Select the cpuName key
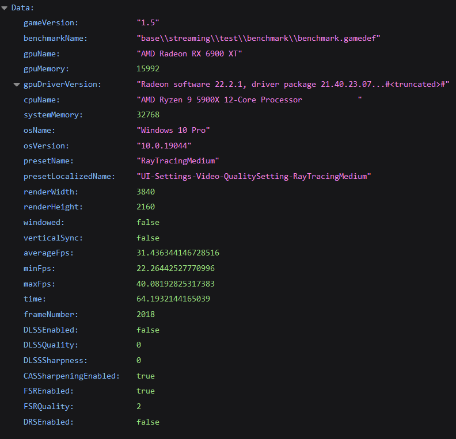 click(x=41, y=100)
